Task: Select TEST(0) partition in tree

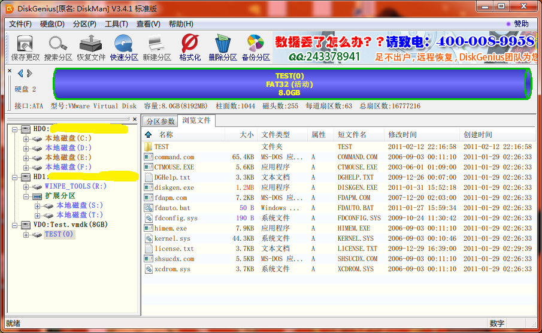Action: (59, 234)
